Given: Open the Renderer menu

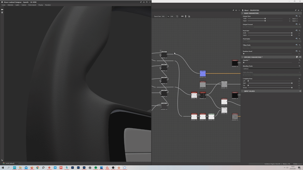Looking at the screenshot, I should point(48,5).
